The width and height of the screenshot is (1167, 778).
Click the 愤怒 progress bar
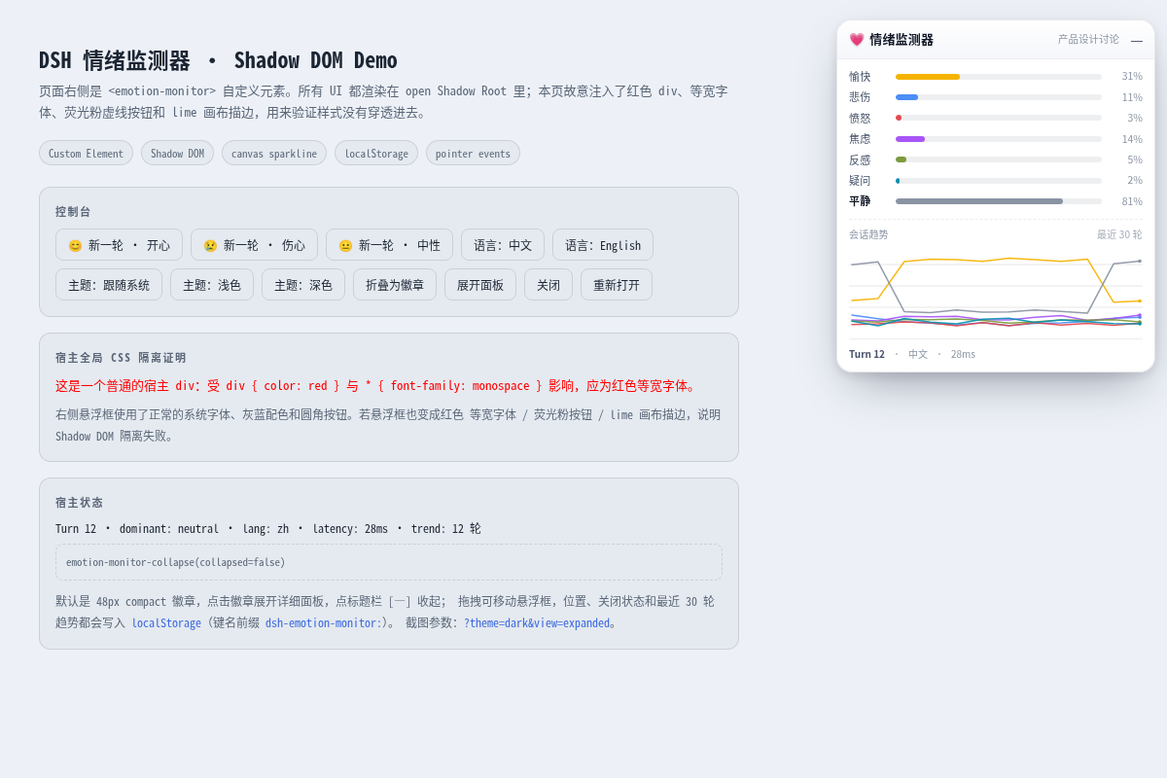(999, 118)
